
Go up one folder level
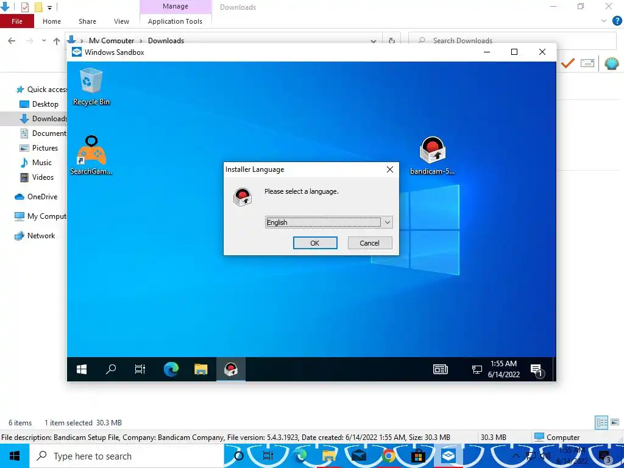pyautogui.click(x=57, y=41)
